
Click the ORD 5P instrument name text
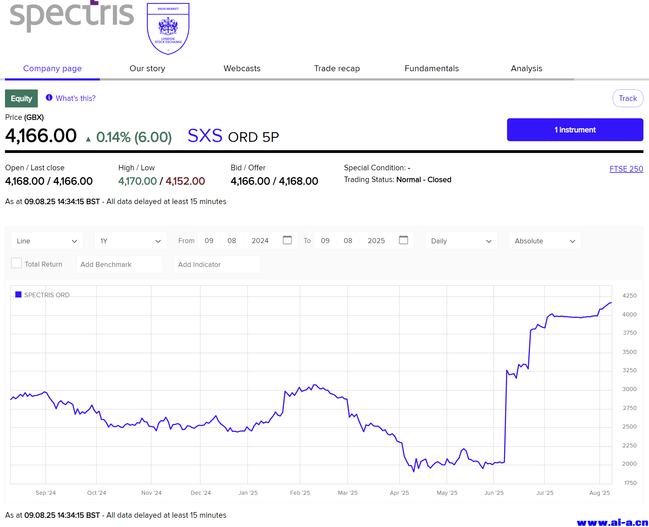point(254,137)
